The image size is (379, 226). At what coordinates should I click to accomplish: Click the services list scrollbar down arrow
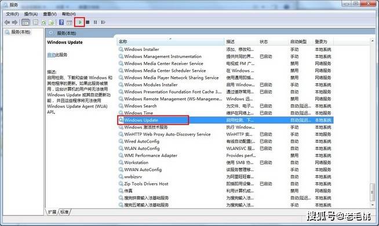click(373, 205)
